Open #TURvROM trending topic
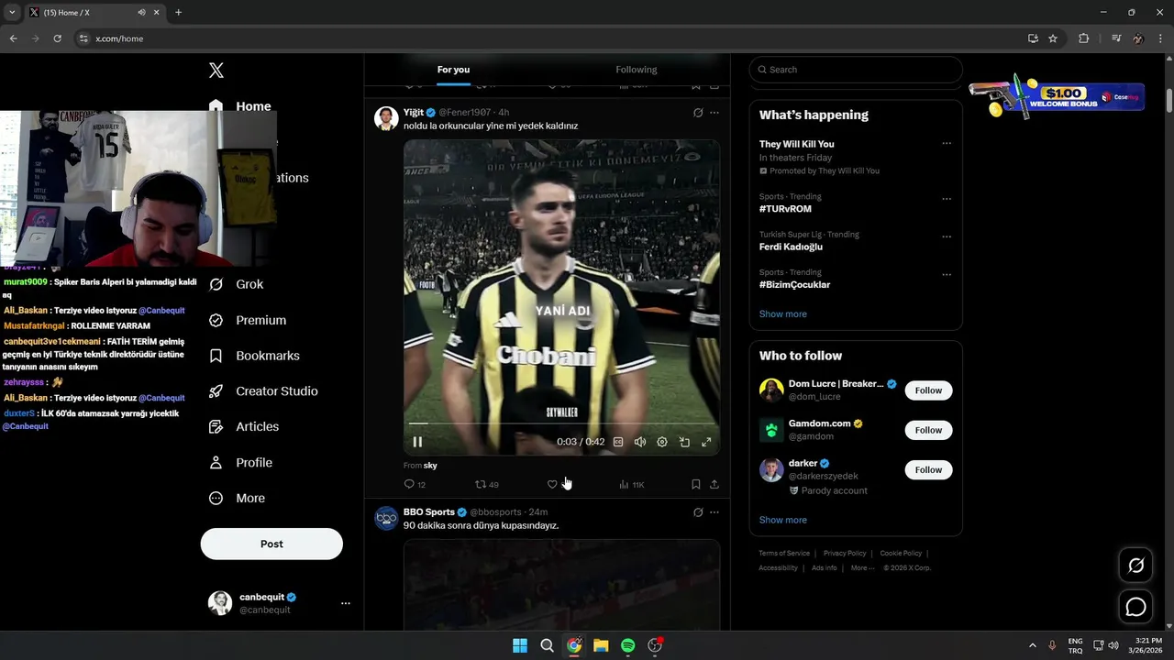 (x=785, y=209)
